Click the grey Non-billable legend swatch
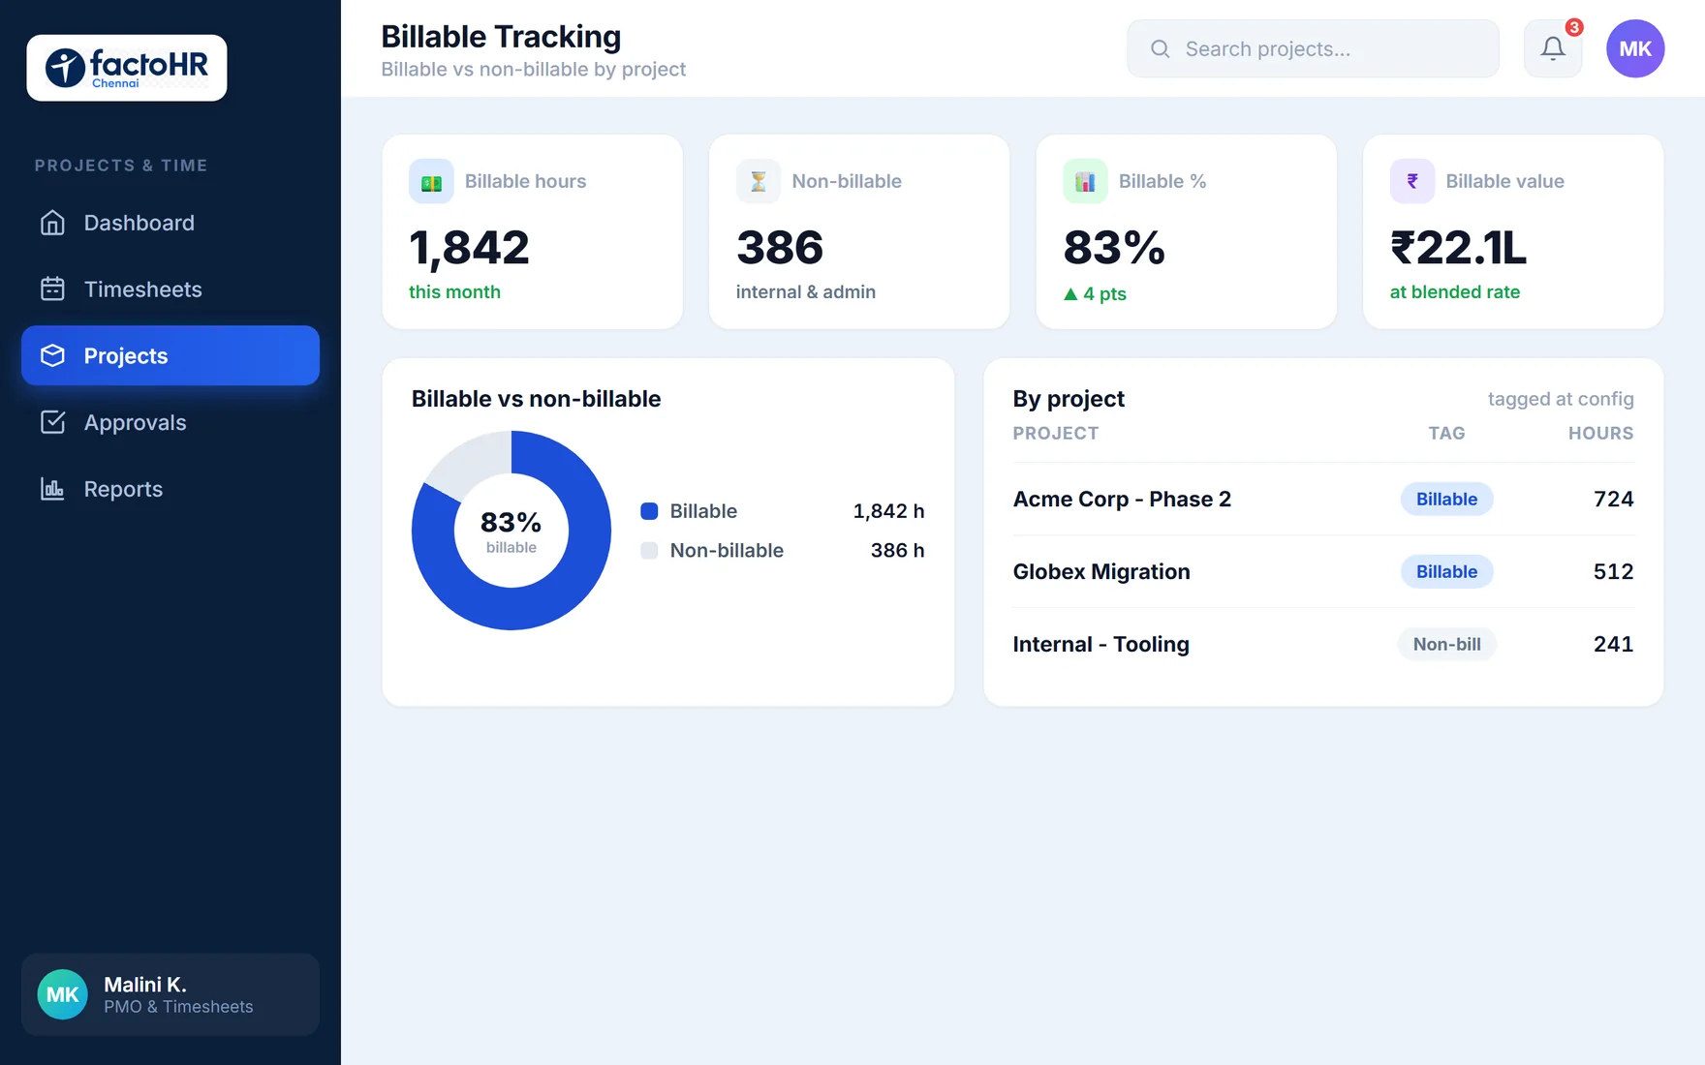The height and width of the screenshot is (1065, 1705). 649,550
